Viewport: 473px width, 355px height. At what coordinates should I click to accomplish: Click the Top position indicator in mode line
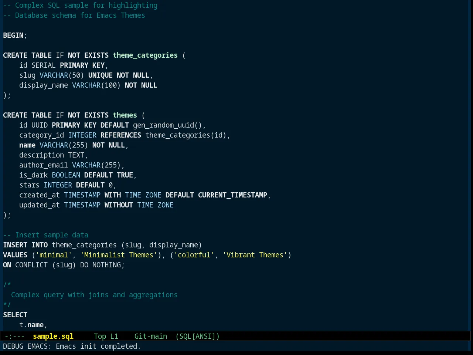coord(100,336)
